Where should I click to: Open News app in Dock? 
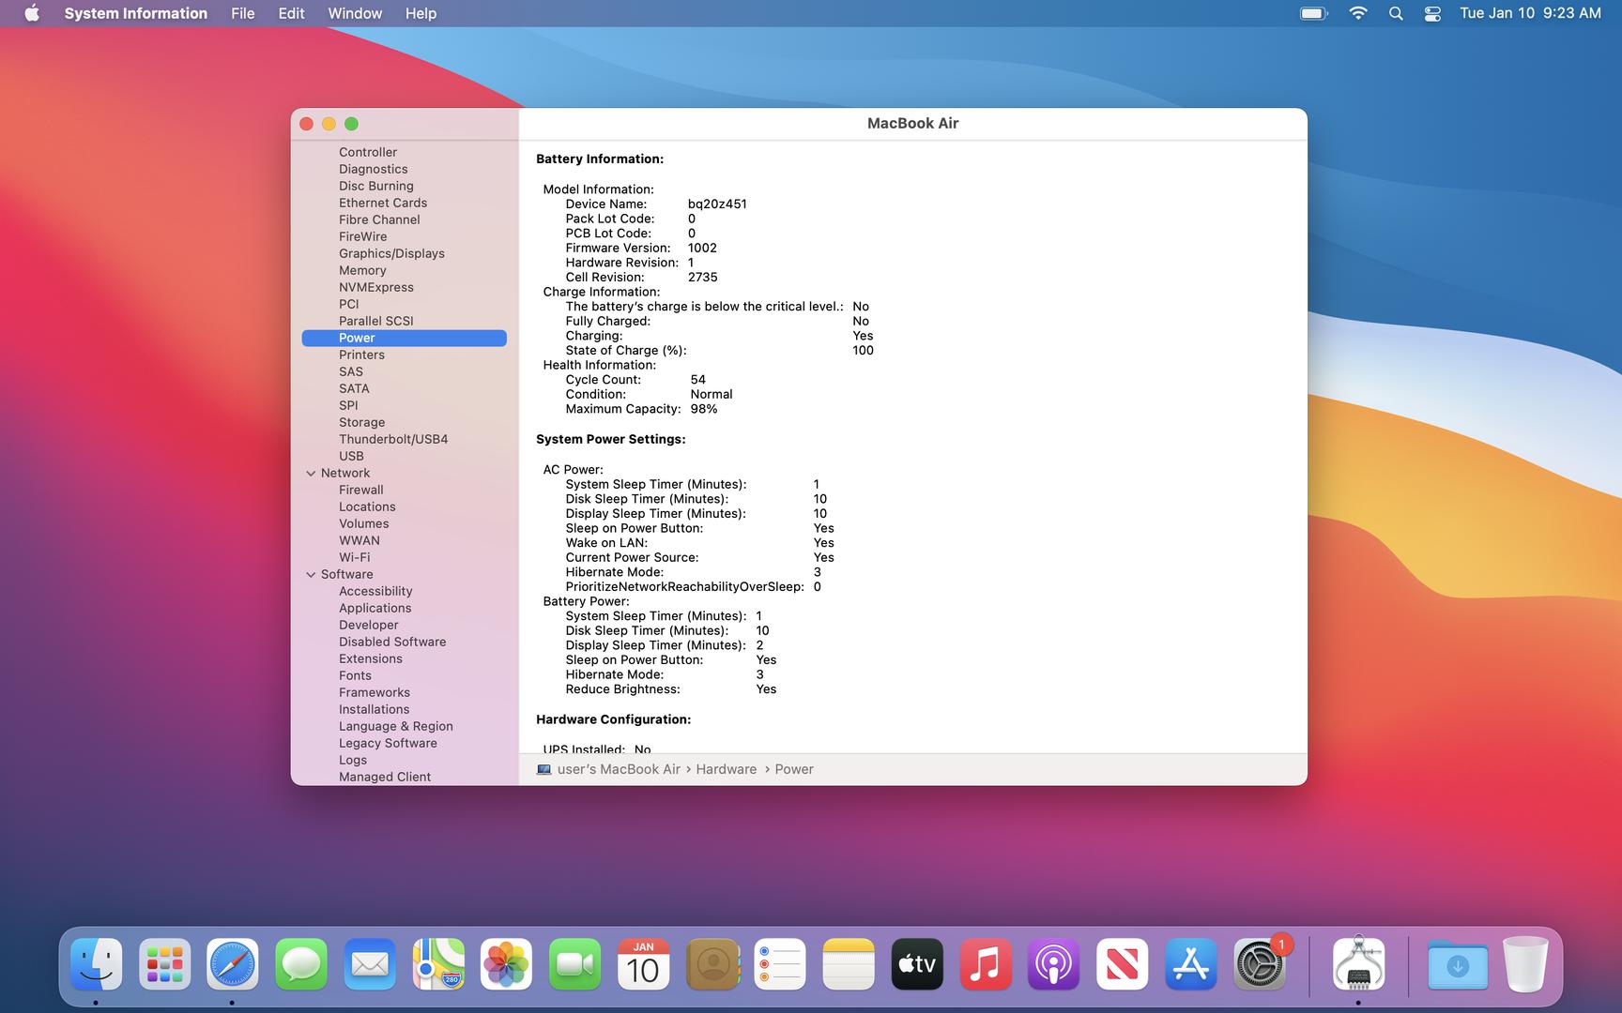click(1122, 964)
